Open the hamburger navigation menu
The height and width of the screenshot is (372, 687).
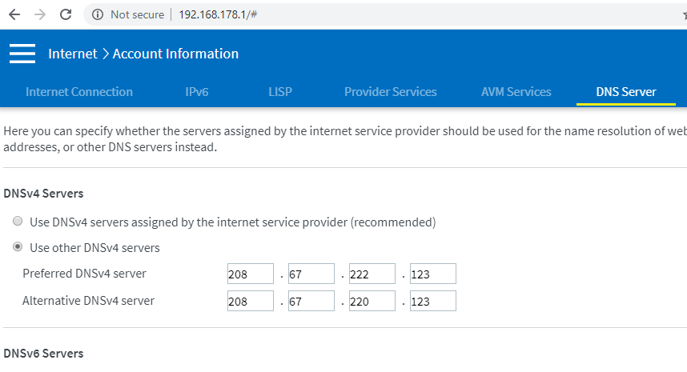click(x=22, y=54)
